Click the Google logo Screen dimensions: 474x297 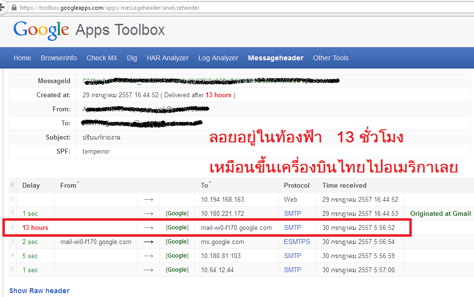41,30
